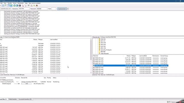Sort local files by Filetype column
This screenshot has height=103, width=184.
pos(40,39)
